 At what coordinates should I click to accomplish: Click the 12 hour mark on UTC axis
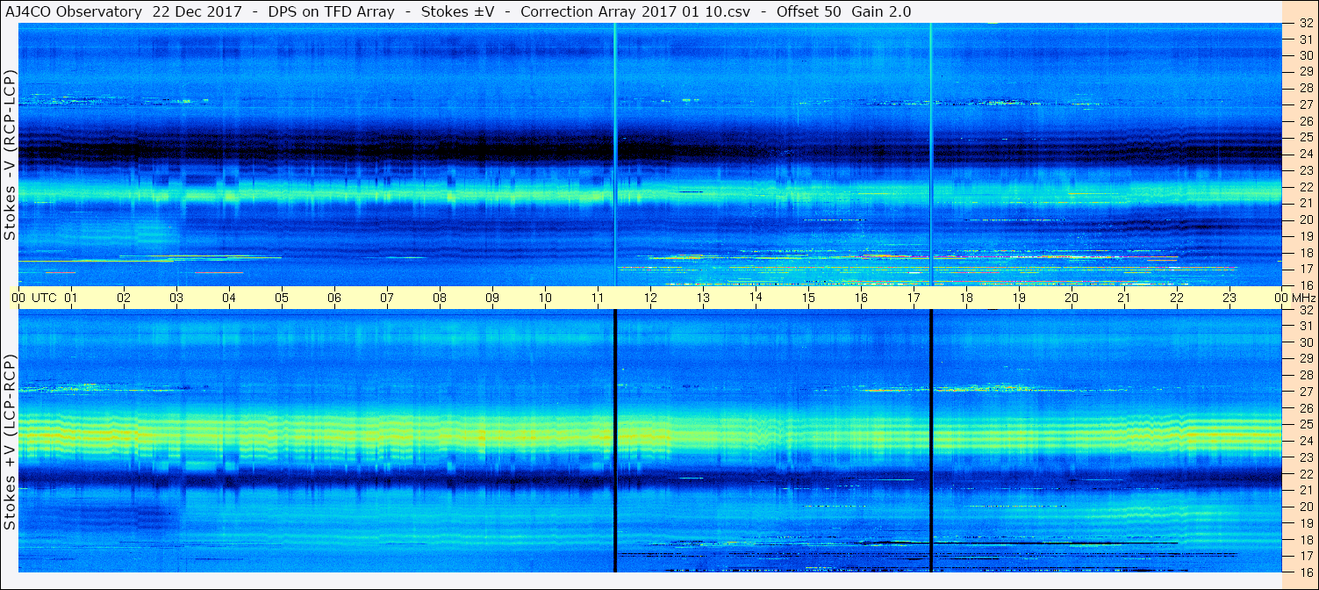pyautogui.click(x=650, y=298)
